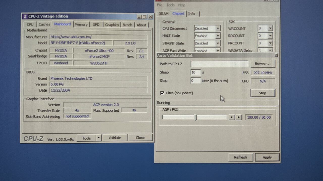Image resolution: width=323 pixels, height=181 pixels.
Task: Close the Auto Validation Bot dialog
Action: 276,55
